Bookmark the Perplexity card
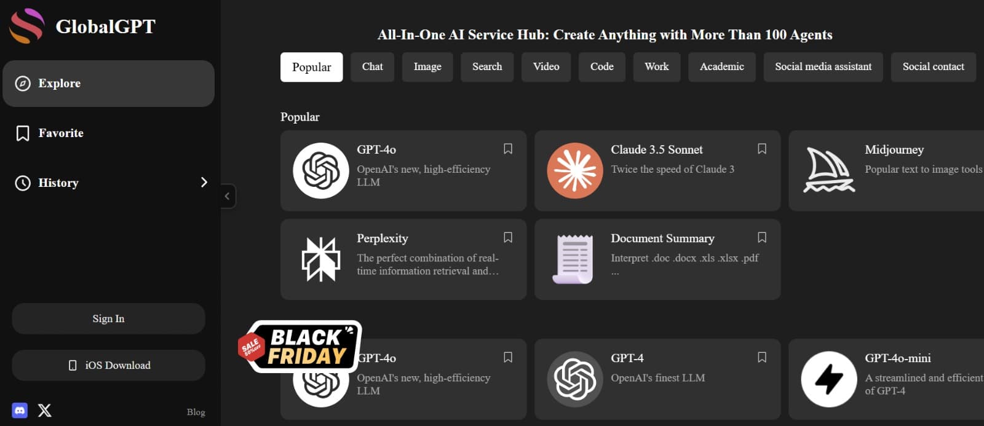 [508, 237]
